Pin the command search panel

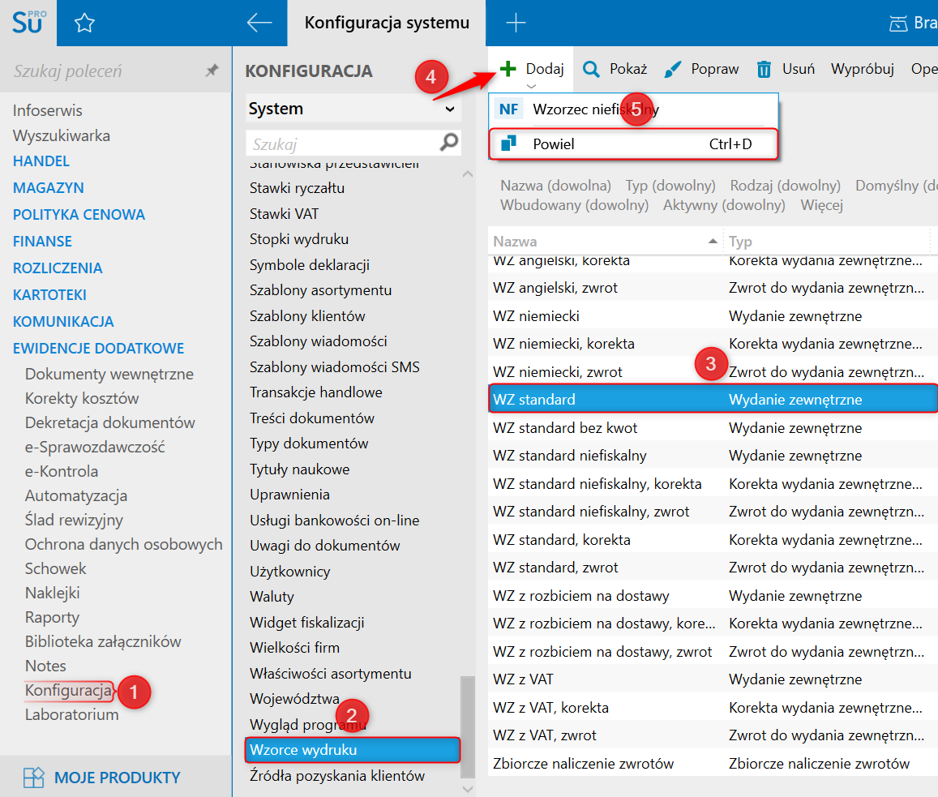pyautogui.click(x=212, y=71)
